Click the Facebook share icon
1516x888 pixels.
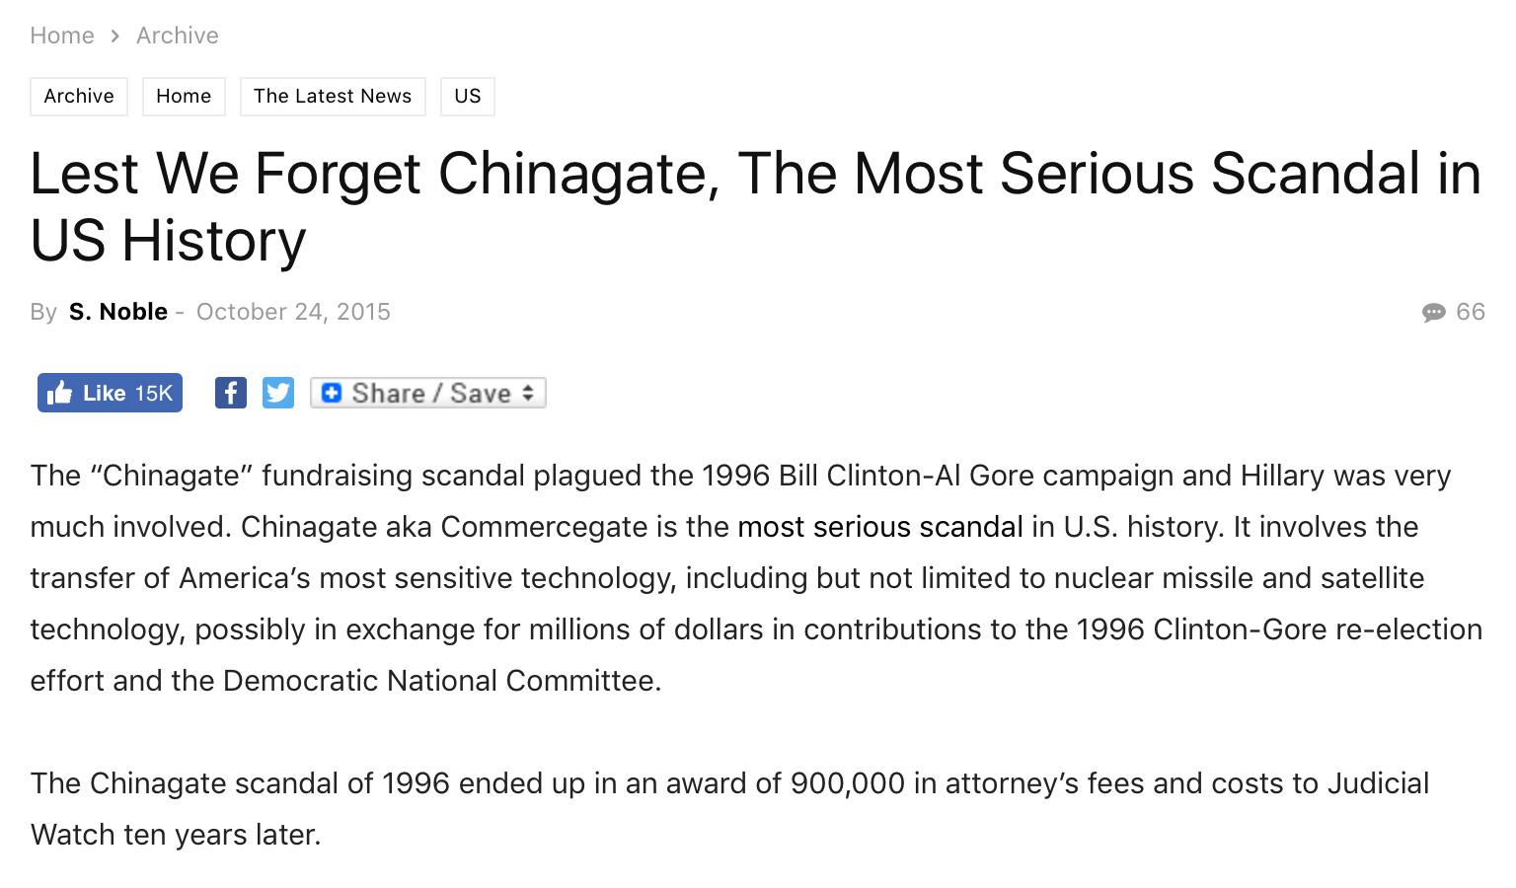pyautogui.click(x=231, y=393)
